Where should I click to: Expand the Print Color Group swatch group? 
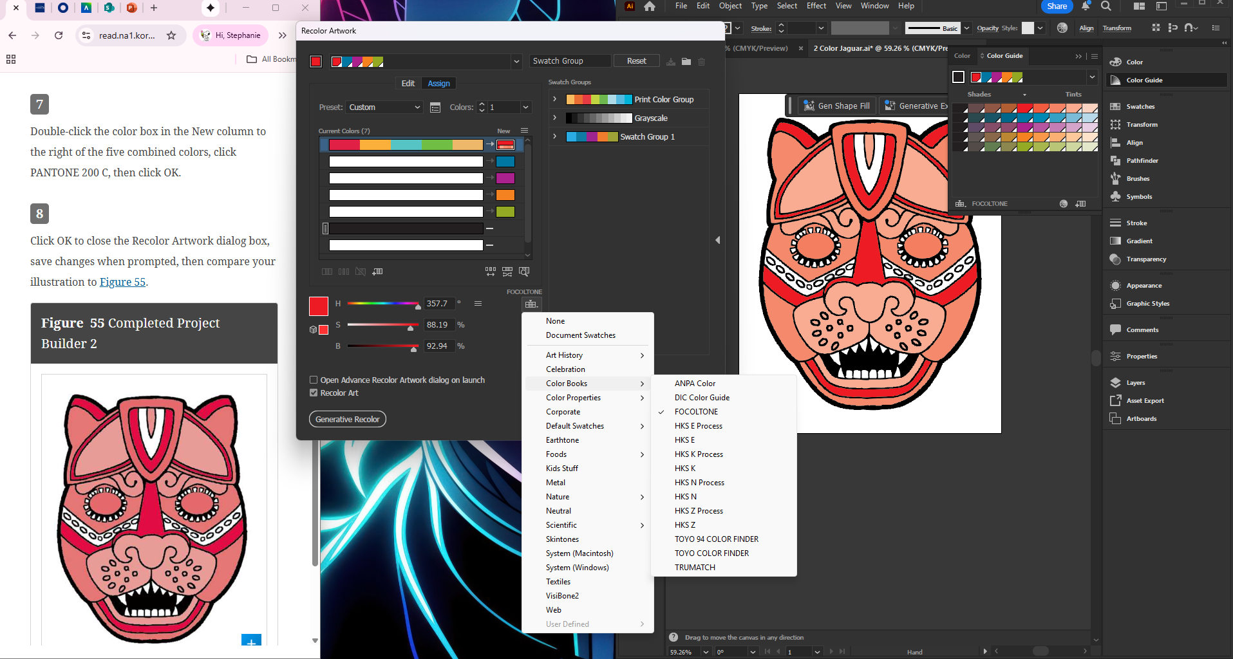555,100
